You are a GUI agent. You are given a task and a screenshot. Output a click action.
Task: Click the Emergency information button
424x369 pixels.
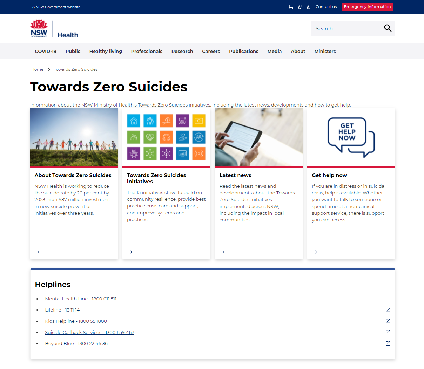coord(367,7)
